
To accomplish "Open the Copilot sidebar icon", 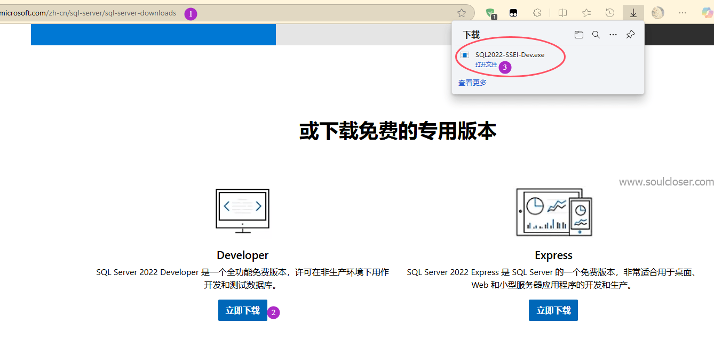I will [708, 13].
